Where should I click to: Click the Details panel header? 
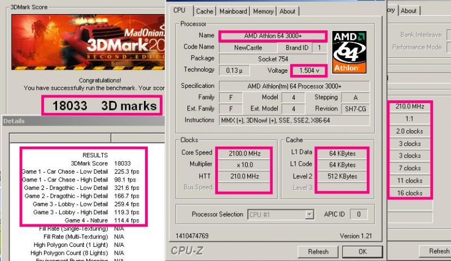pos(84,121)
